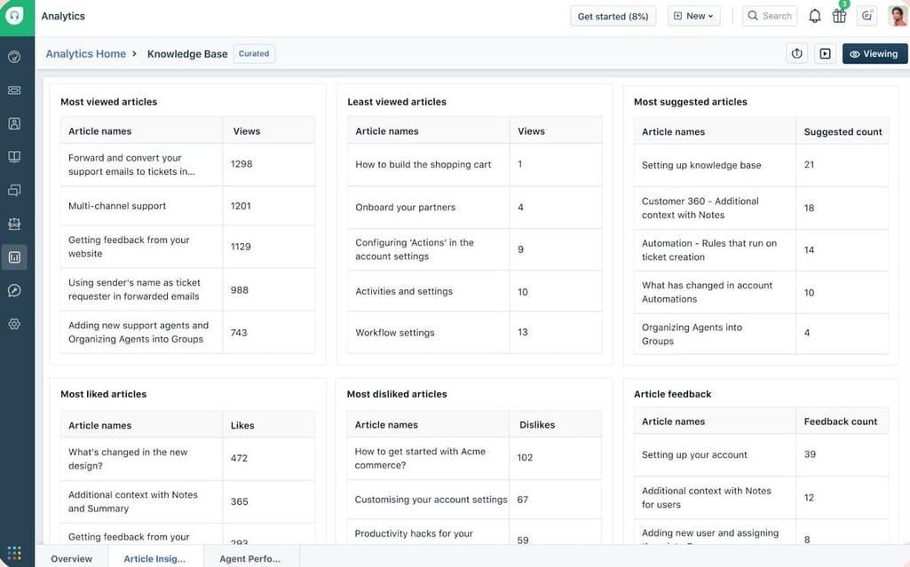Open the apps grid at bottom left
Screen dimensions: 910x567
pyautogui.click(x=13, y=552)
